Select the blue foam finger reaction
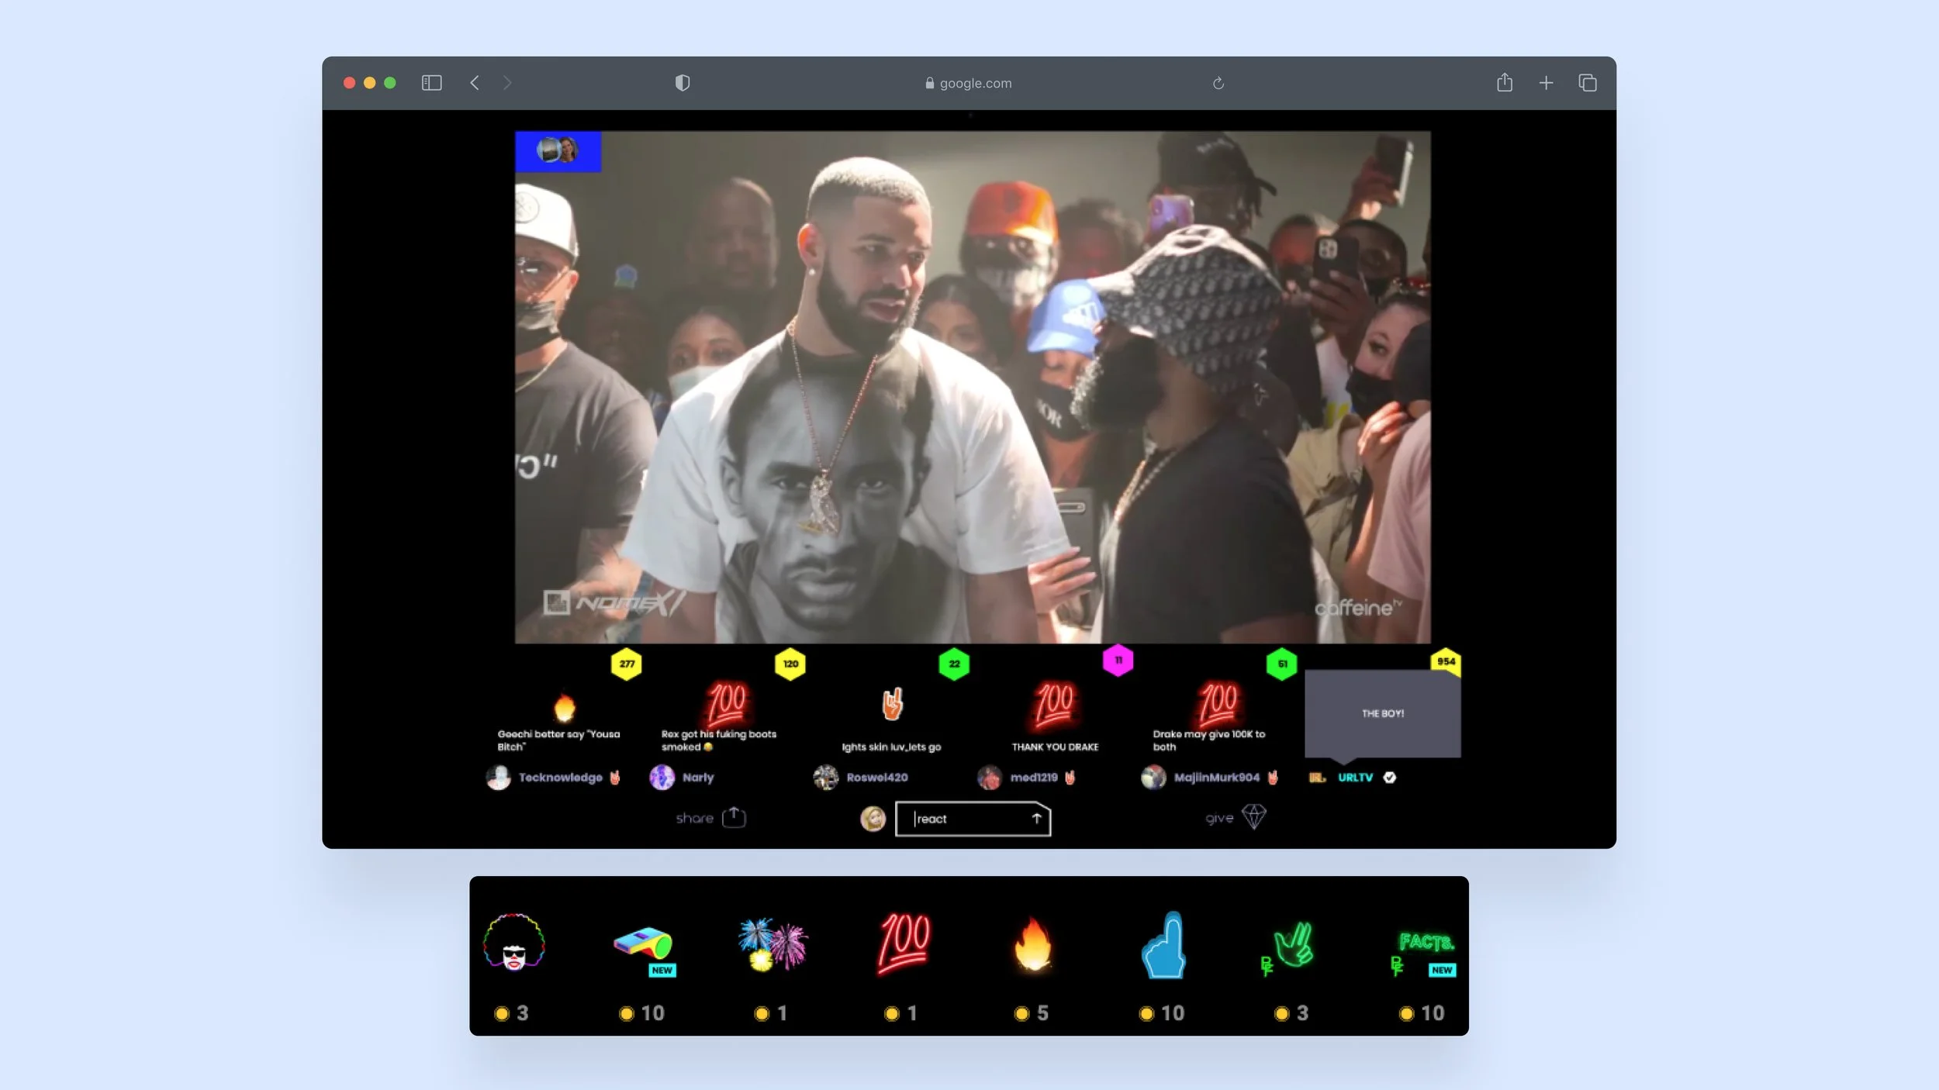 tap(1163, 944)
